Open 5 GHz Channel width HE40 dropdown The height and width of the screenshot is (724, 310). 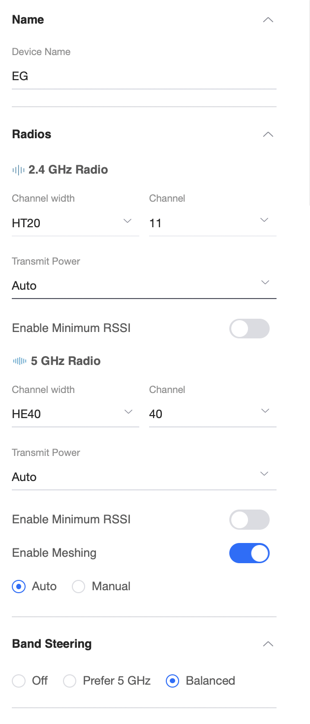click(x=75, y=414)
